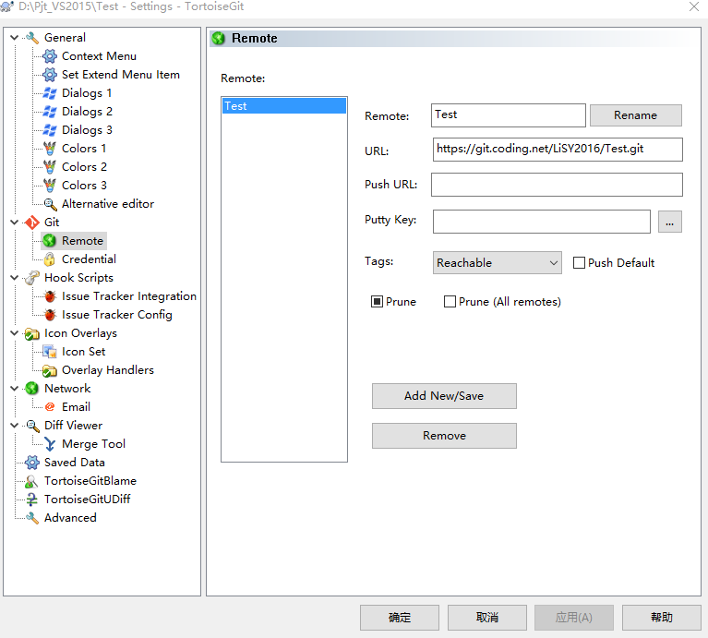Click the TortoiseGitUDiff icon
The height and width of the screenshot is (638, 708).
(32, 500)
